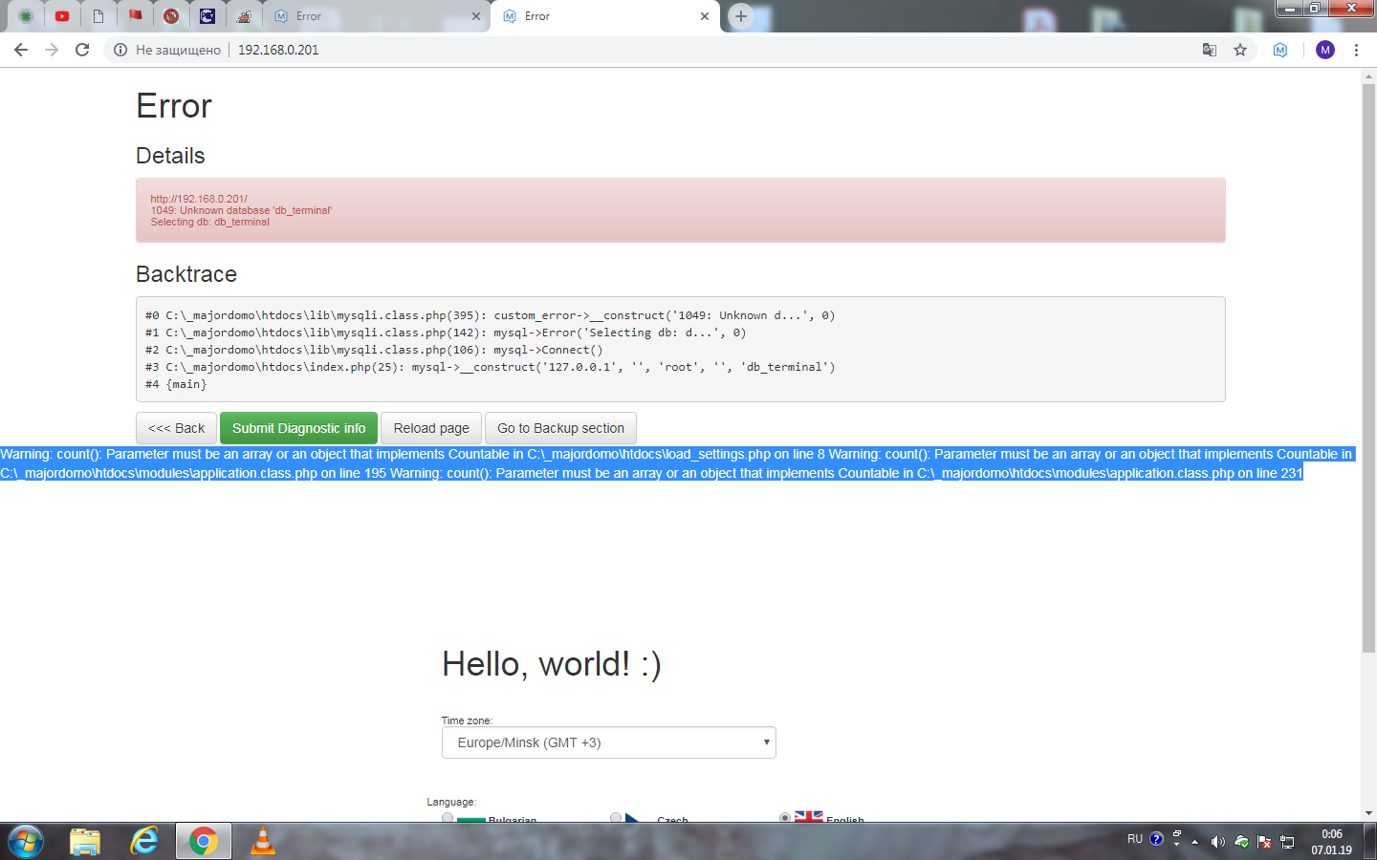
Task: Click the 'Не защищено' security label
Action: (178, 50)
